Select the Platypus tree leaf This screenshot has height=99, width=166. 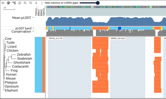point(11,82)
